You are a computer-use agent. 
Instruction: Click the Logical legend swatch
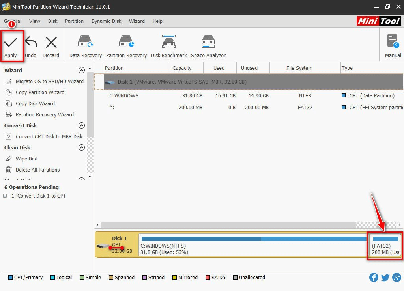tap(52, 277)
